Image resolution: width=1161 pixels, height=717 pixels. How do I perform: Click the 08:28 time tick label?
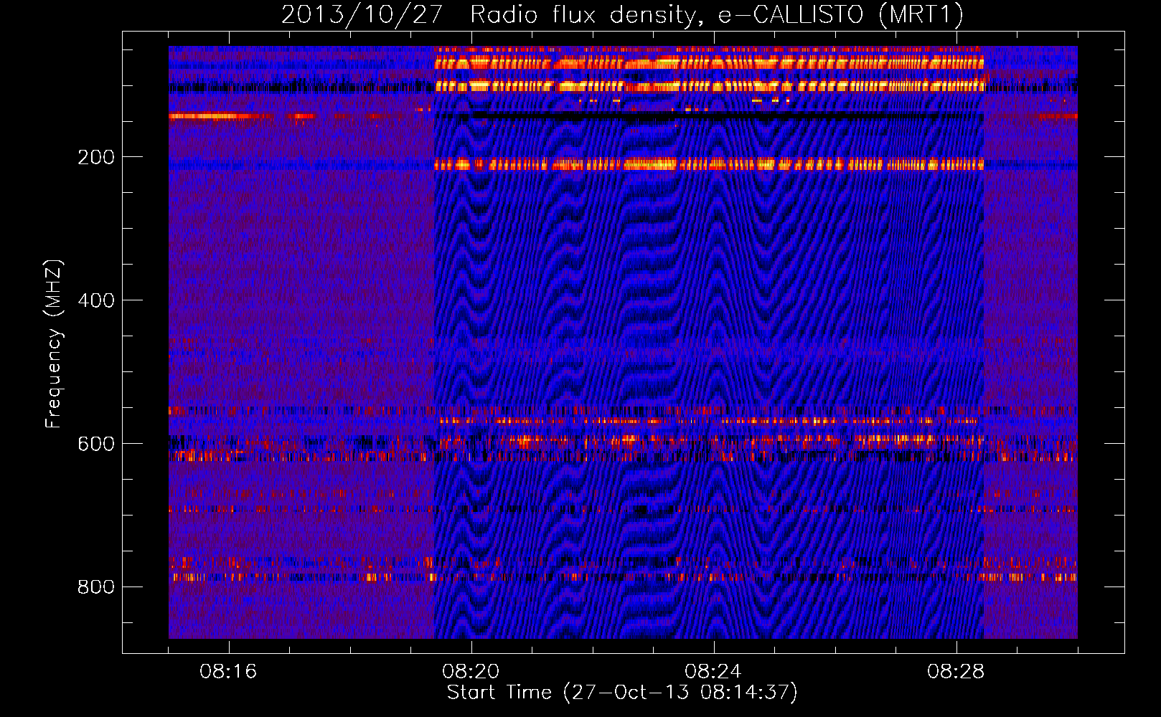pyautogui.click(x=956, y=672)
